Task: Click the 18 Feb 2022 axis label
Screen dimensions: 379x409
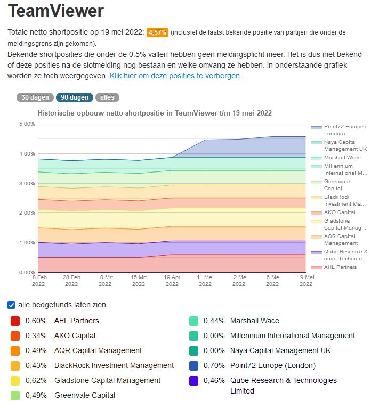Action: click(x=38, y=281)
